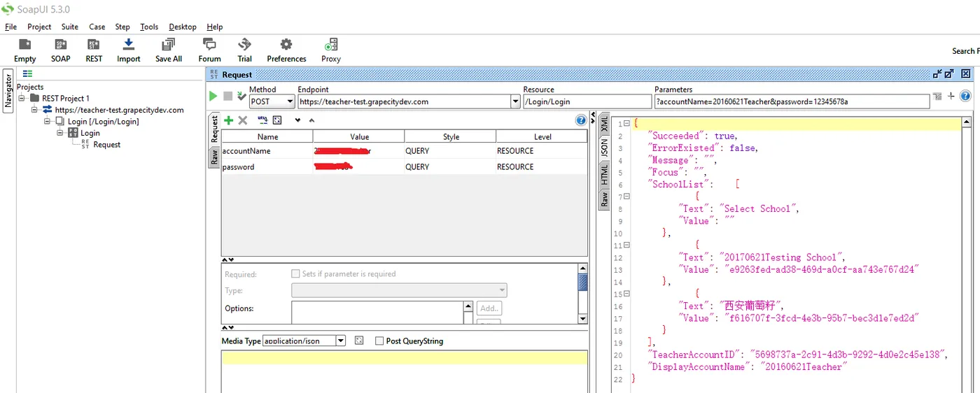Screen dimensions: 980x393
Task: Open the parameter Type dropdown
Action: pos(399,290)
